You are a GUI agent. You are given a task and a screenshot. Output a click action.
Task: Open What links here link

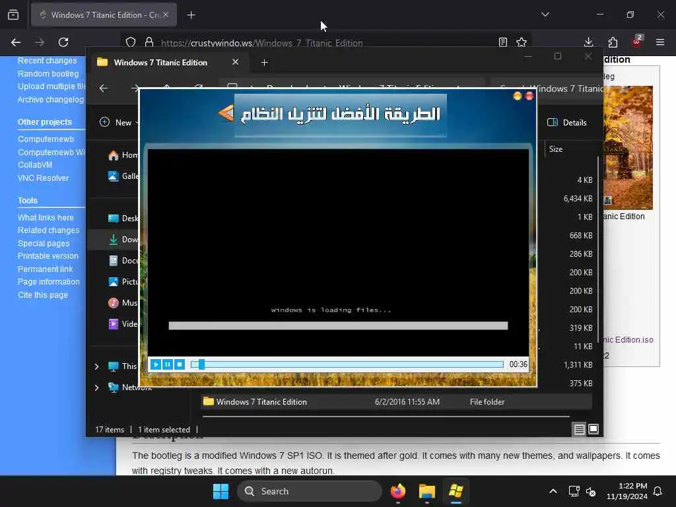coord(46,218)
